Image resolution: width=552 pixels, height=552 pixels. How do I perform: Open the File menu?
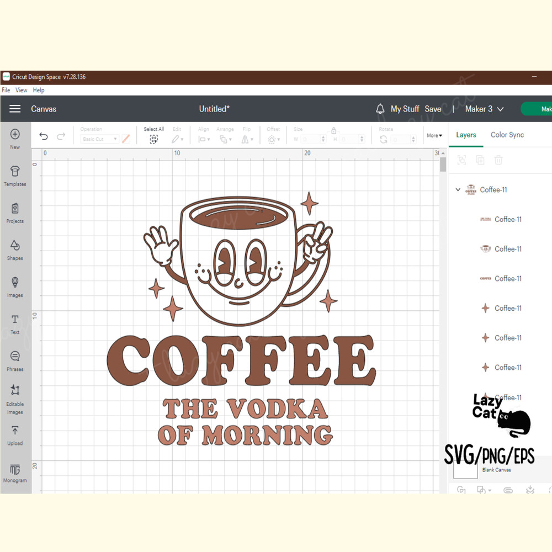click(x=6, y=89)
